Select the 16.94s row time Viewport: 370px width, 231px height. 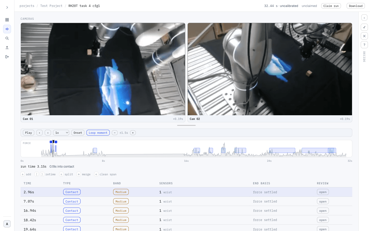30,210
